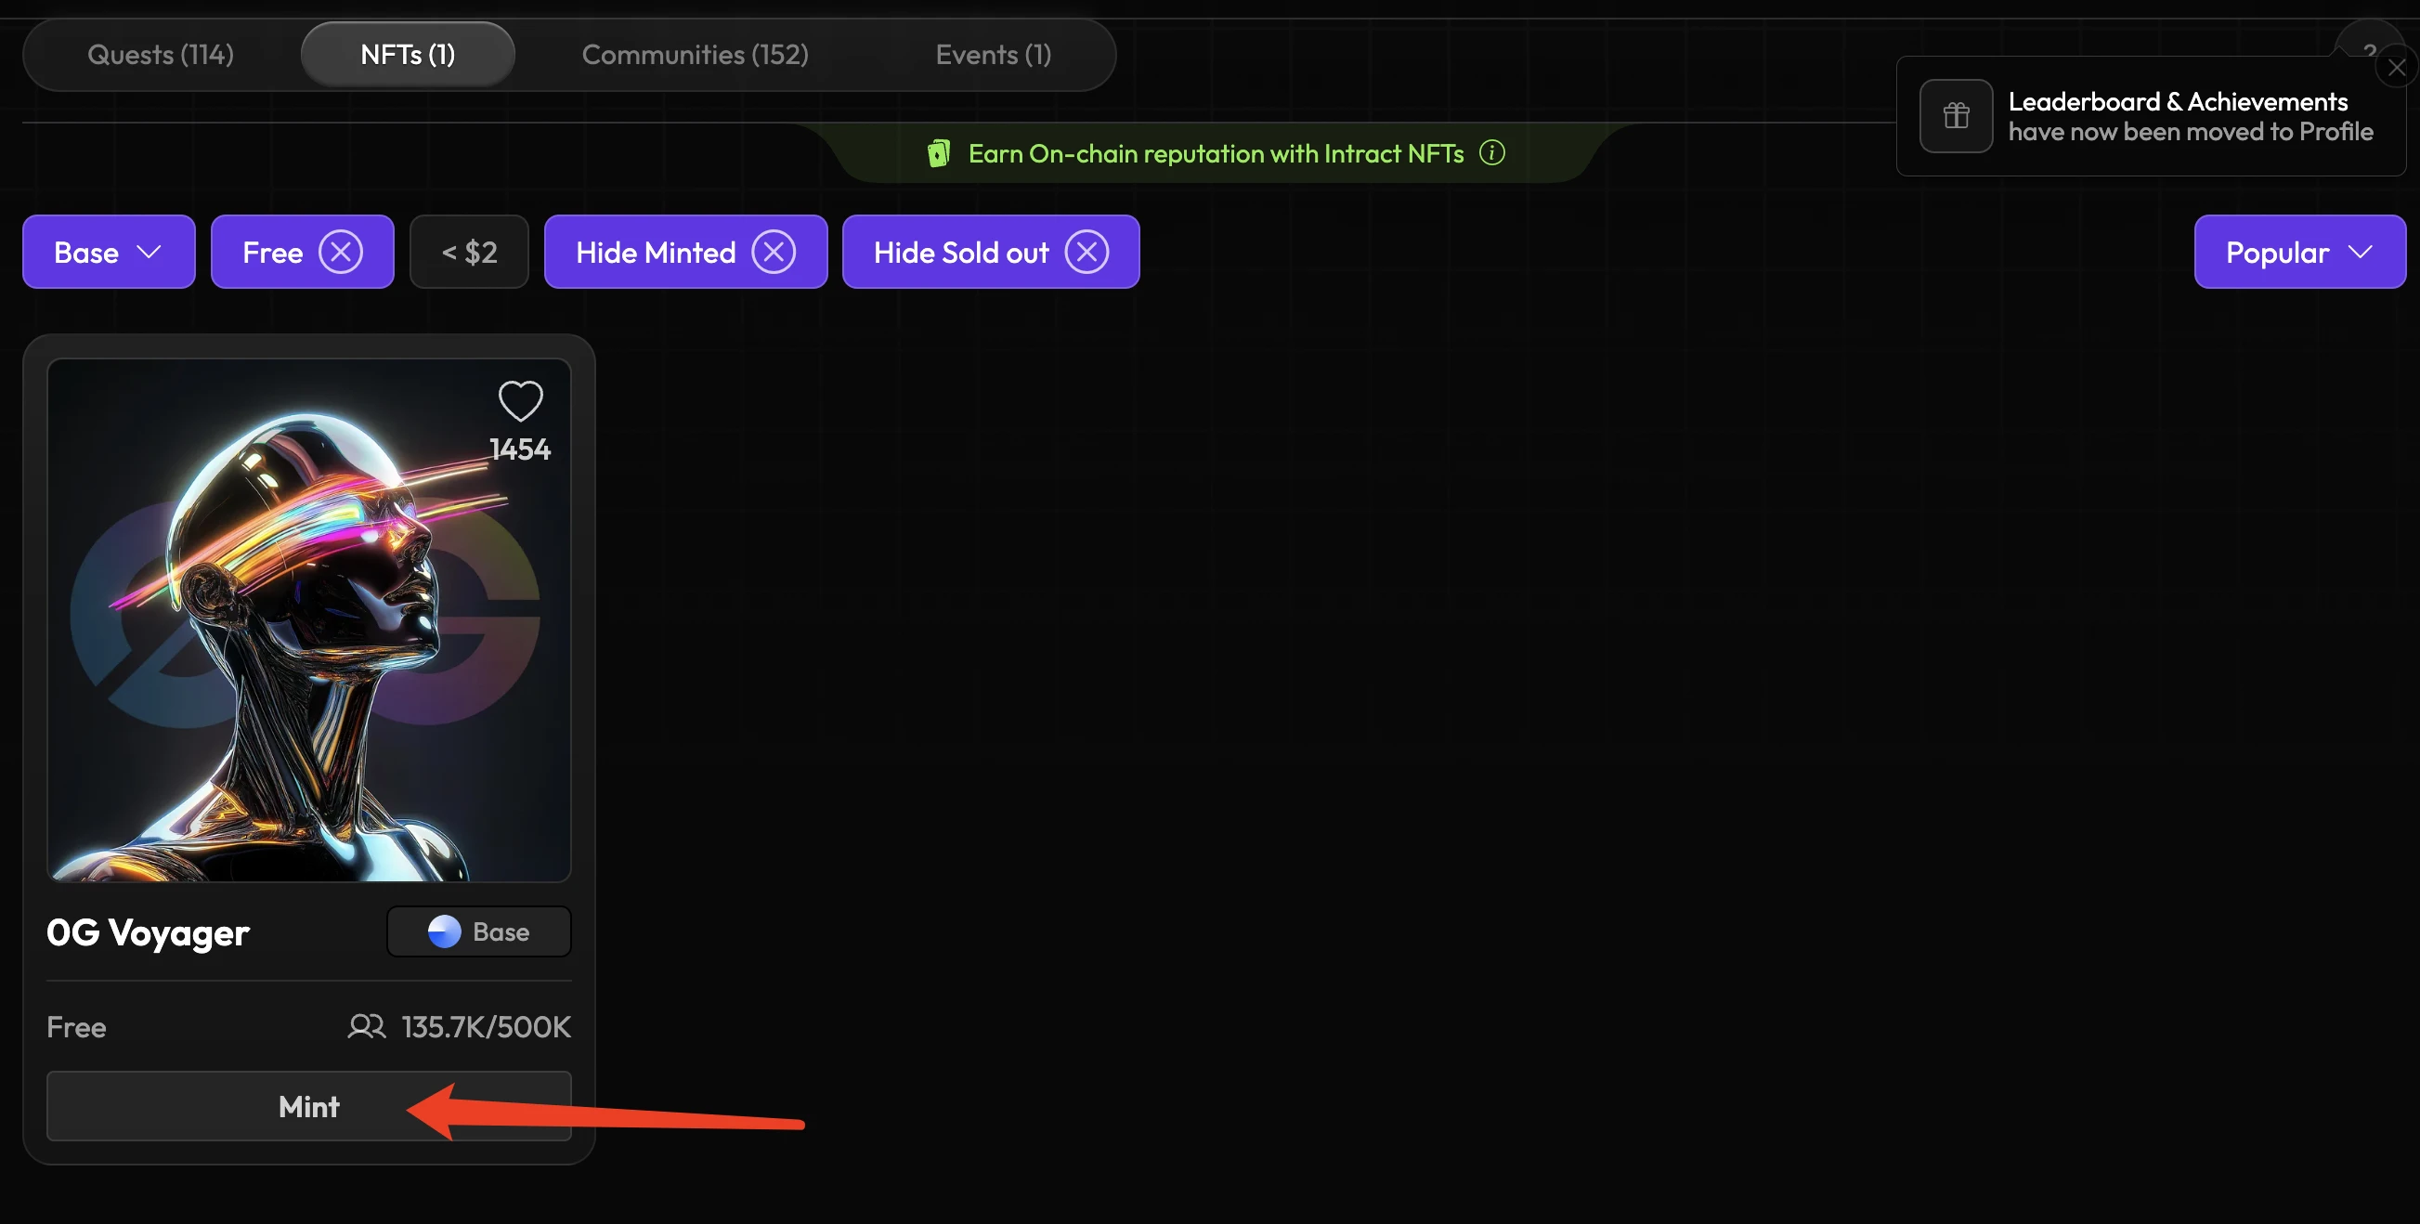The width and height of the screenshot is (2420, 1224).
Task: Click the green shield Intract NFTs icon
Action: [x=938, y=151]
